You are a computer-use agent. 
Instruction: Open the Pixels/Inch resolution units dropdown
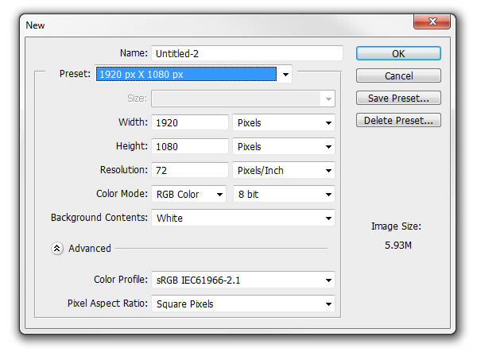click(x=284, y=170)
